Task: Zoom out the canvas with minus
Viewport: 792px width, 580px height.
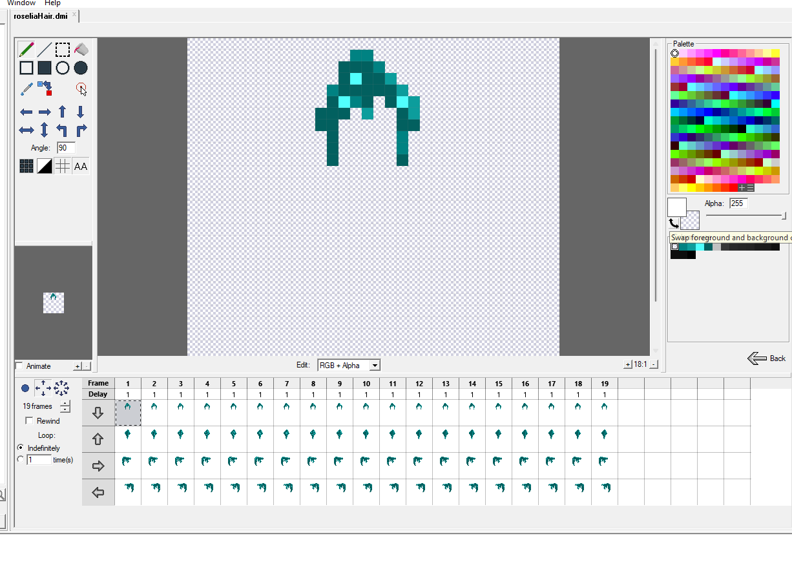Action: pyautogui.click(x=654, y=364)
